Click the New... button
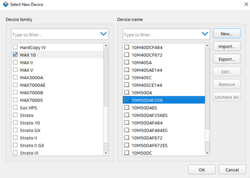 tap(226, 34)
